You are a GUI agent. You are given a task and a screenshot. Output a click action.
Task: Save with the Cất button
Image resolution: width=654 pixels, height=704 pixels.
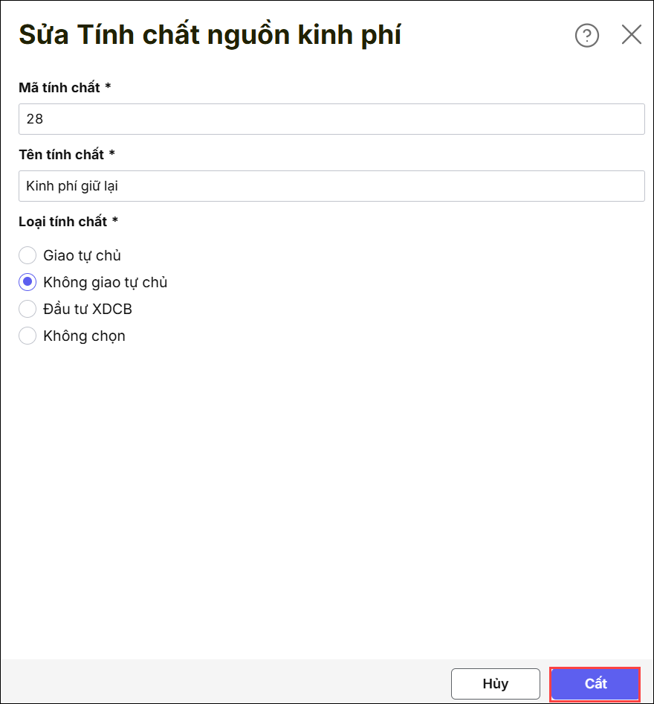pyautogui.click(x=595, y=684)
